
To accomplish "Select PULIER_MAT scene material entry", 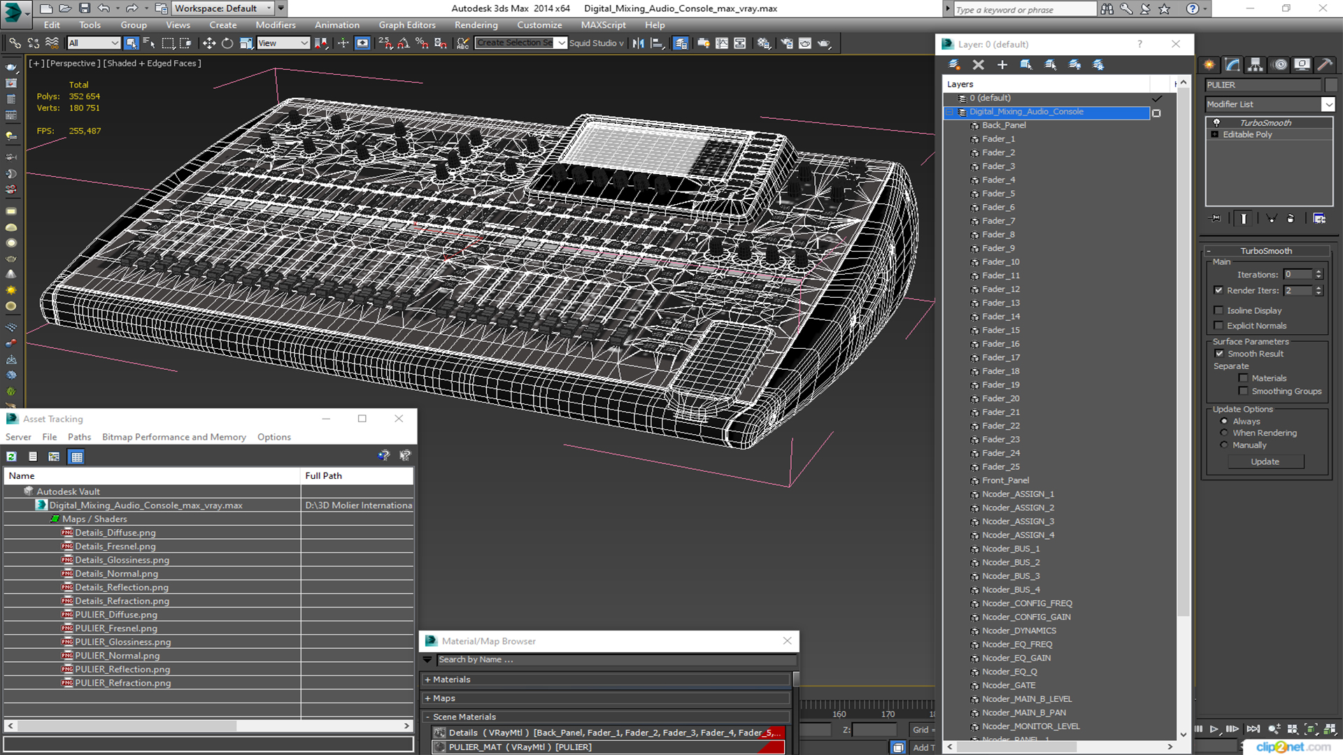I will tap(608, 747).
